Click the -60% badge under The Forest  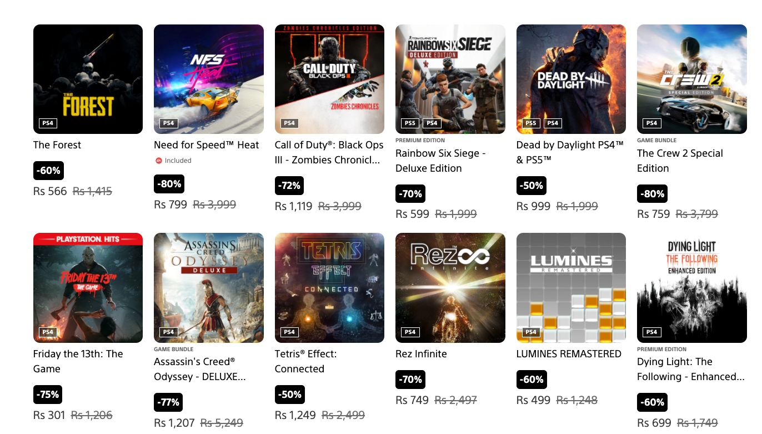(x=48, y=171)
